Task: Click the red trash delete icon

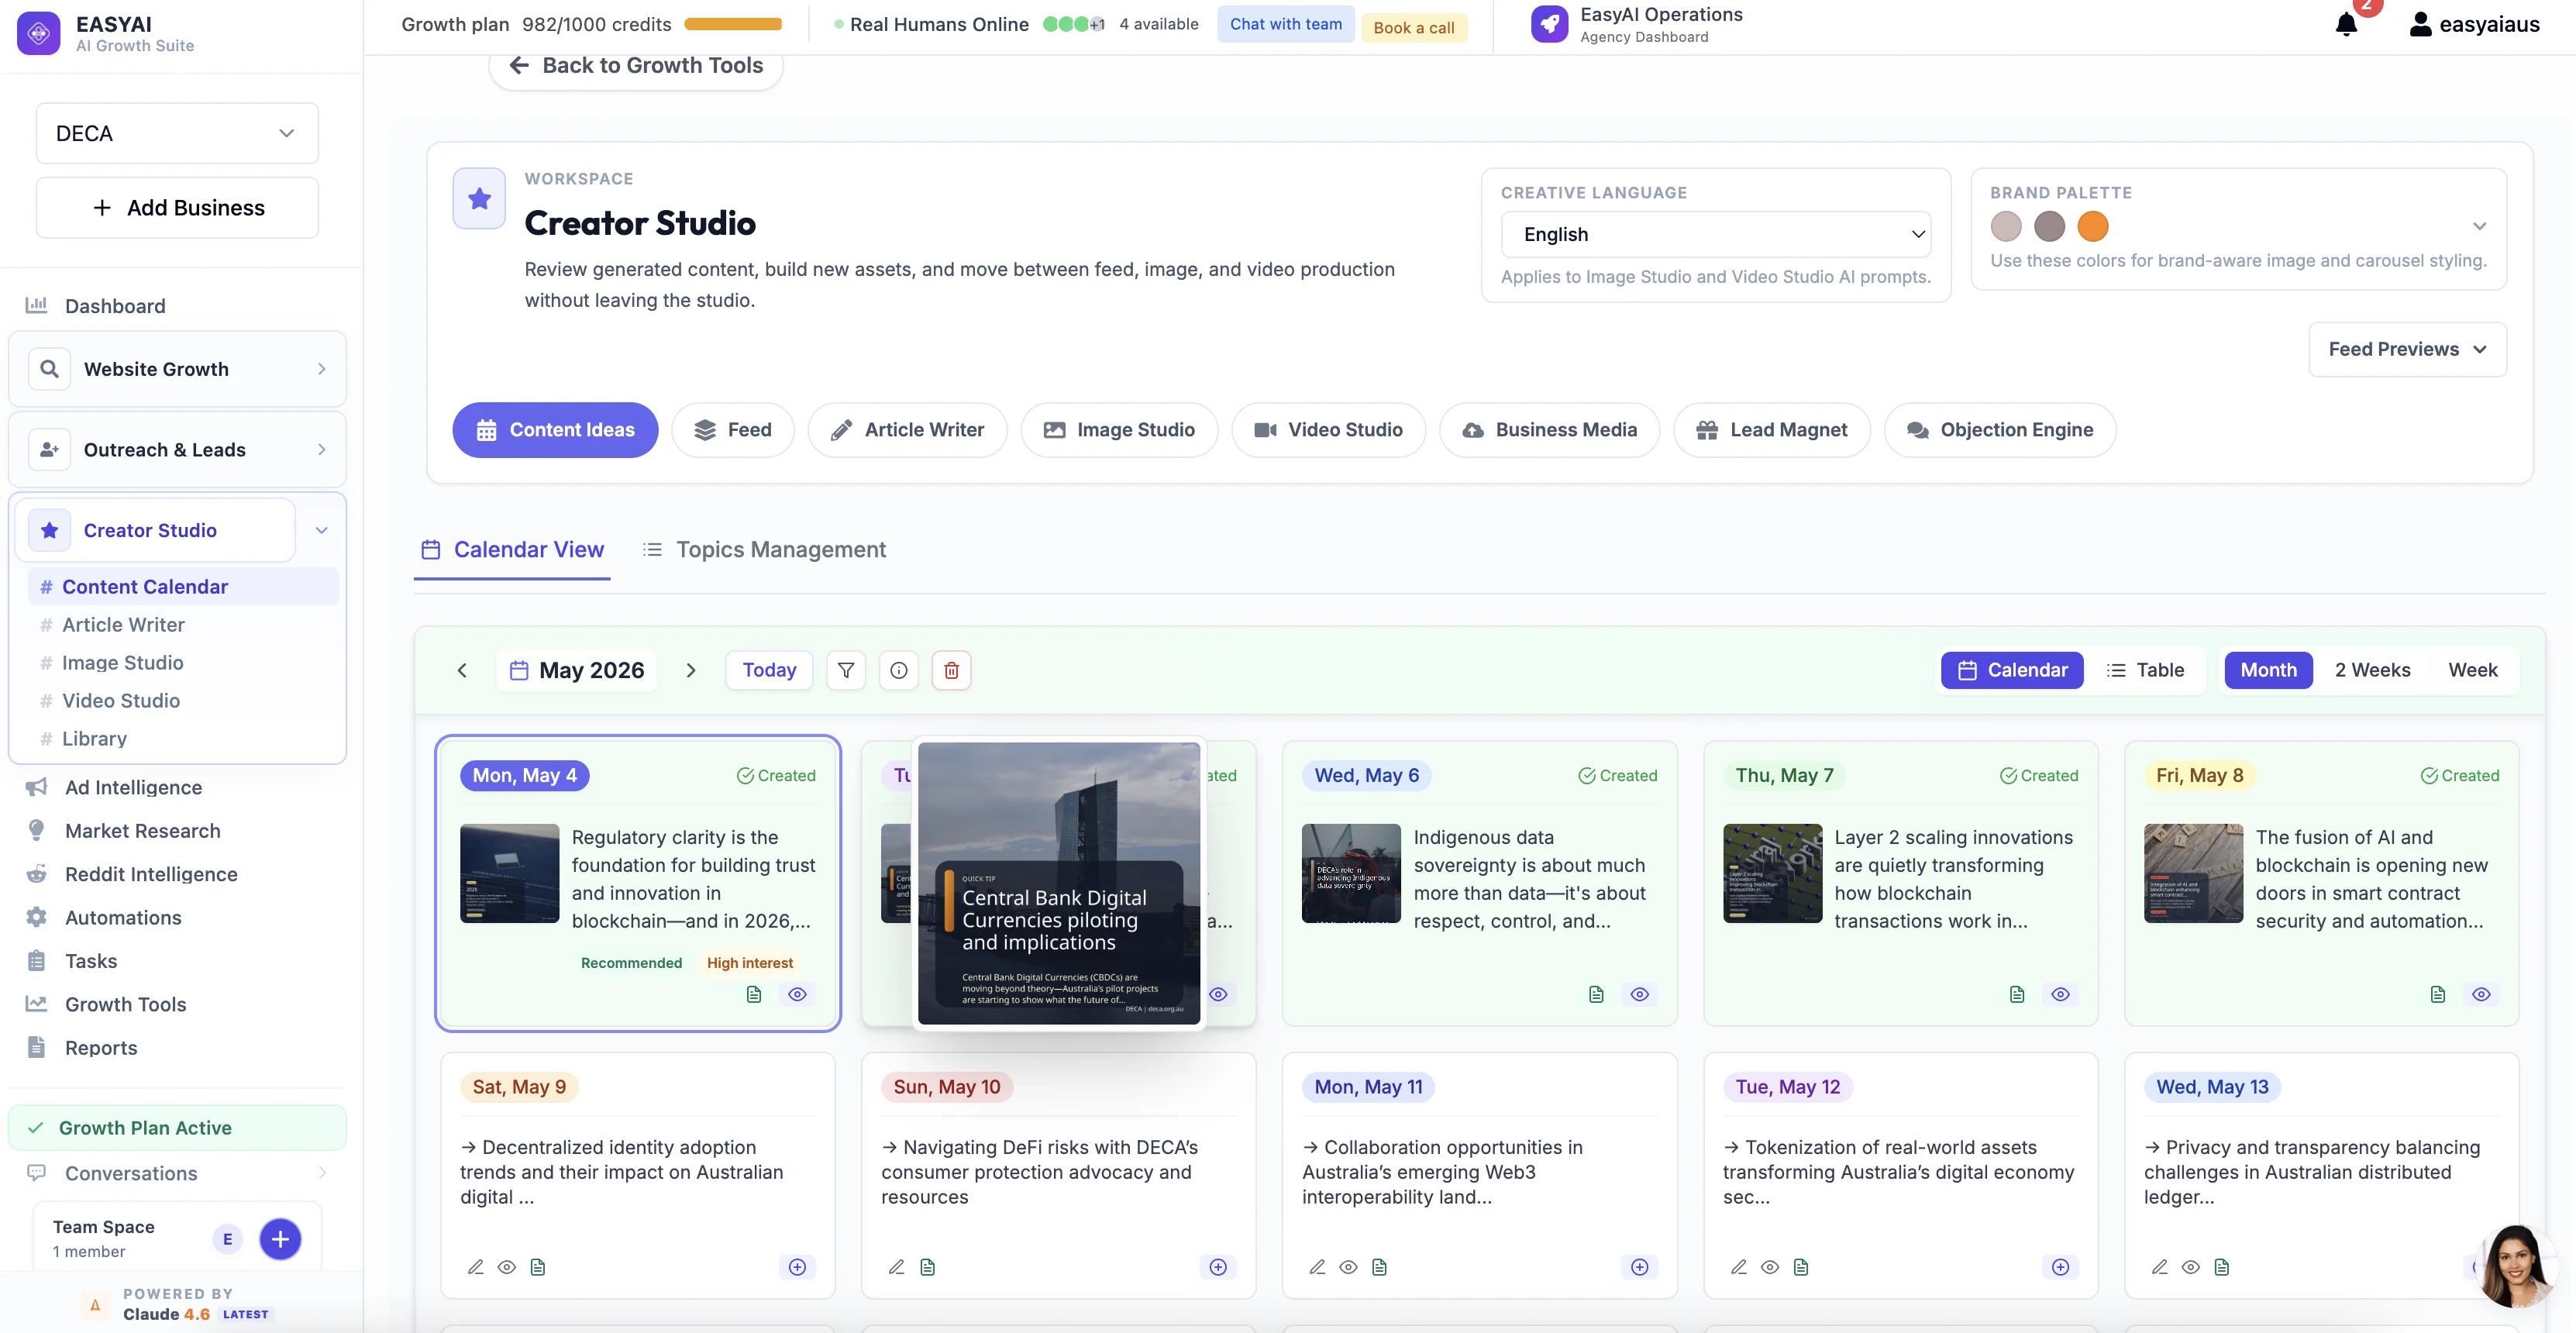Action: (x=951, y=670)
